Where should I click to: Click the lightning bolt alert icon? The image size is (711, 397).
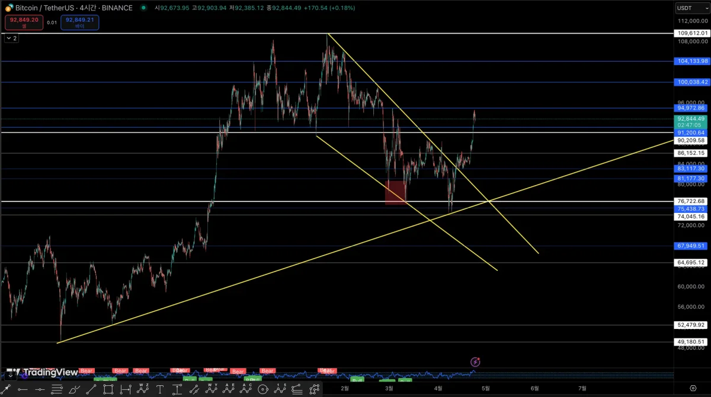pos(475,362)
